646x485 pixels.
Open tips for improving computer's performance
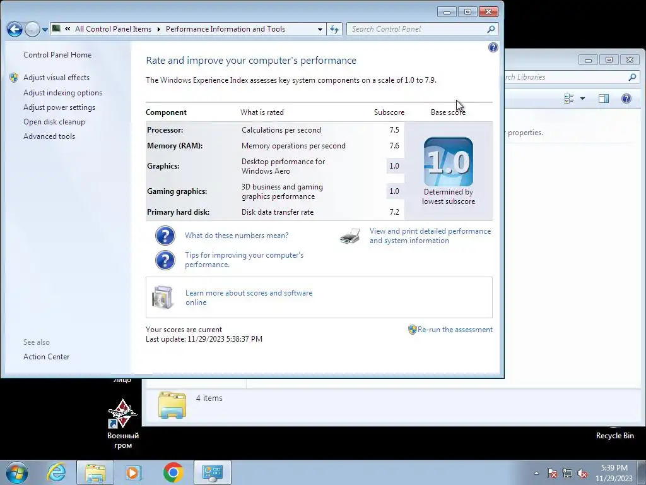pyautogui.click(x=244, y=260)
